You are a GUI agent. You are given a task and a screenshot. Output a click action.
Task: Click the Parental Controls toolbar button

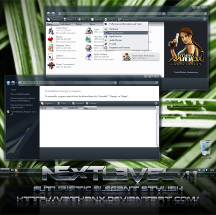[127, 19]
